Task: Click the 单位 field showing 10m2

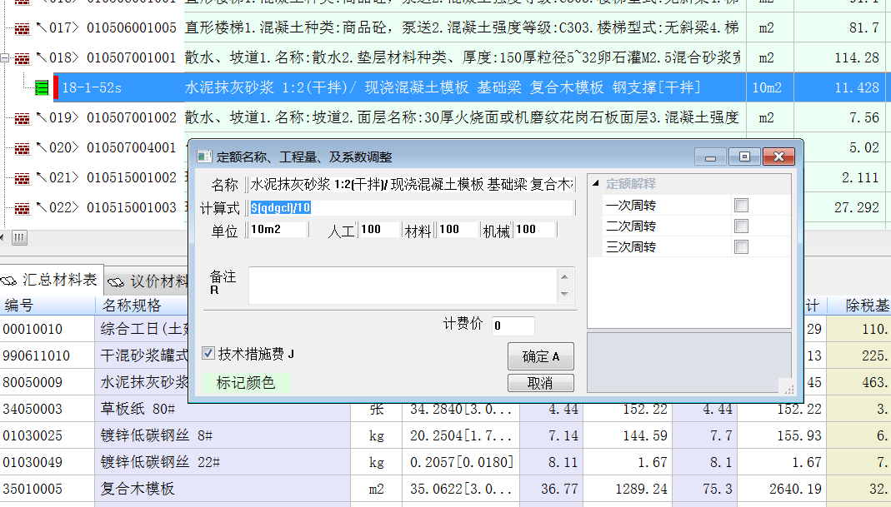Action: tap(278, 230)
